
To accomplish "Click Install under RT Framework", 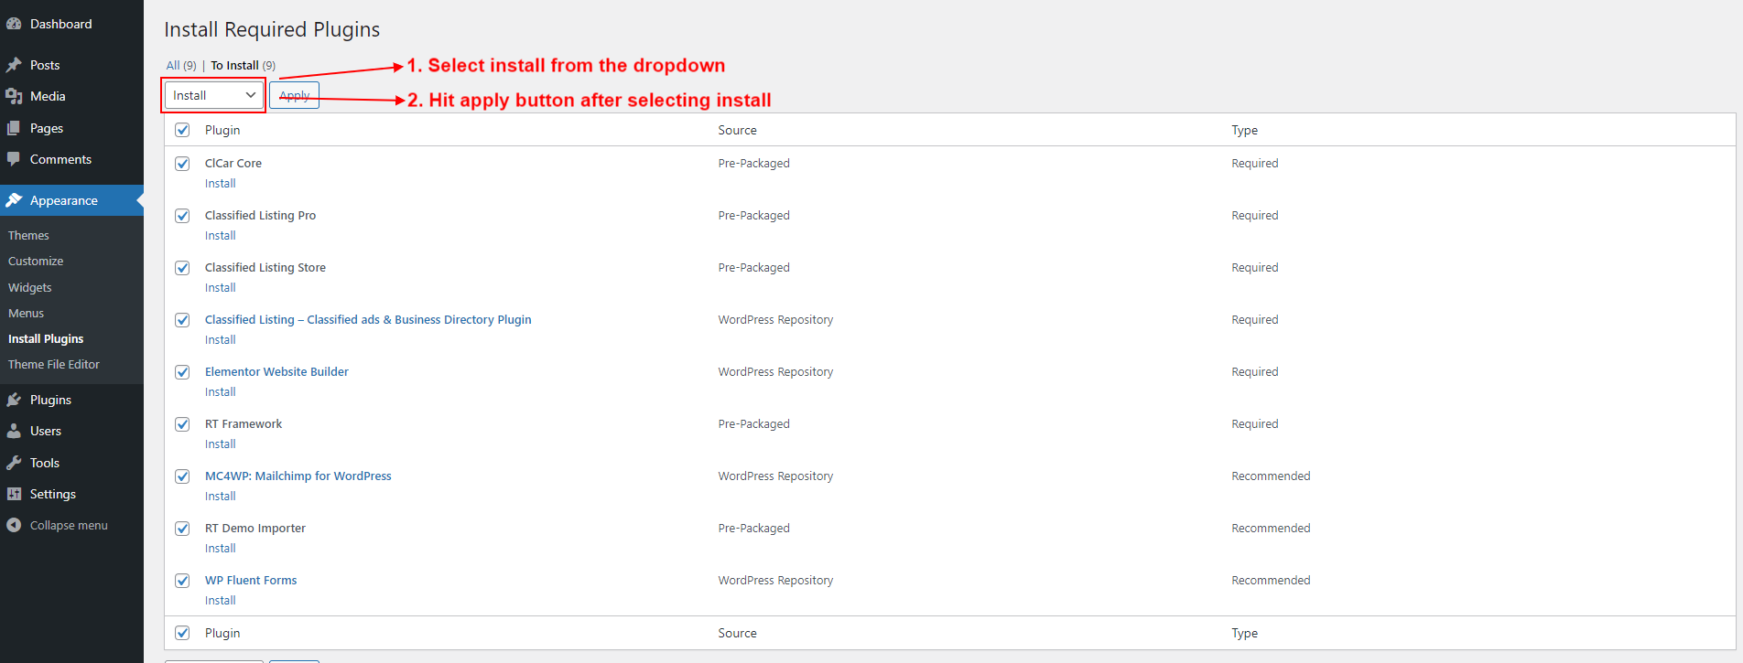I will click(x=221, y=444).
